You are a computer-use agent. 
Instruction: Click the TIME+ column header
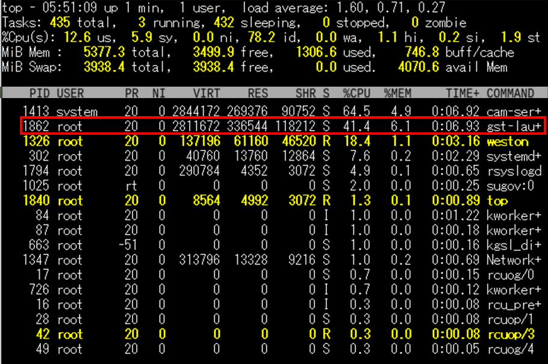[462, 93]
